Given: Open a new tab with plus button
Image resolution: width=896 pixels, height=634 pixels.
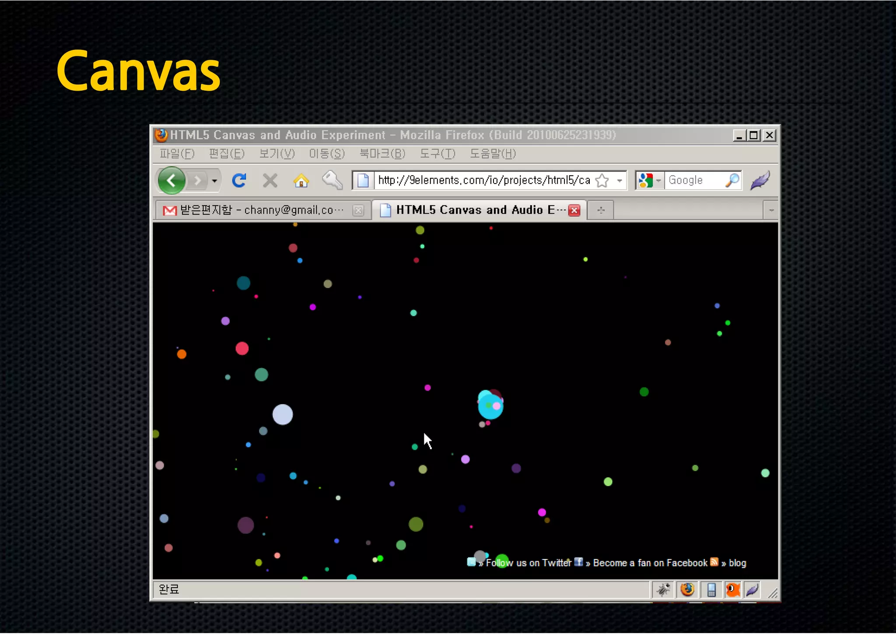Looking at the screenshot, I should [x=601, y=210].
